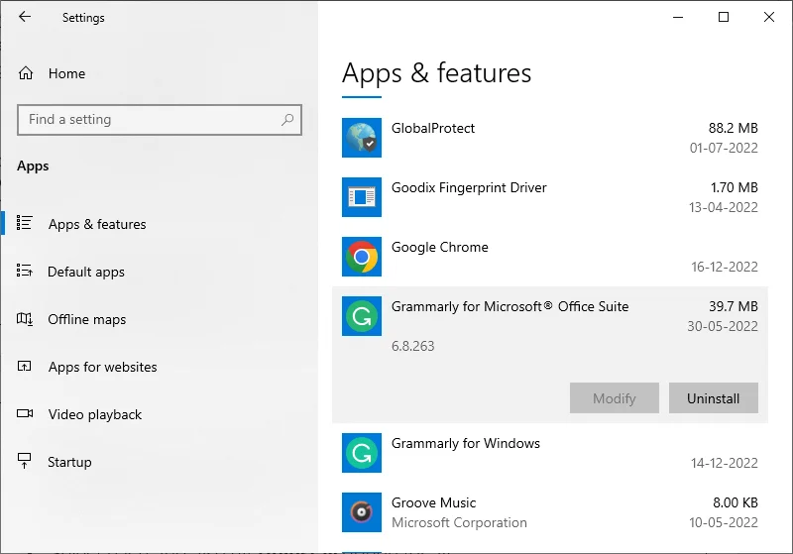This screenshot has width=793, height=554.
Task: Uninstall Grammarly for Microsoft Office Suite
Action: 713,398
